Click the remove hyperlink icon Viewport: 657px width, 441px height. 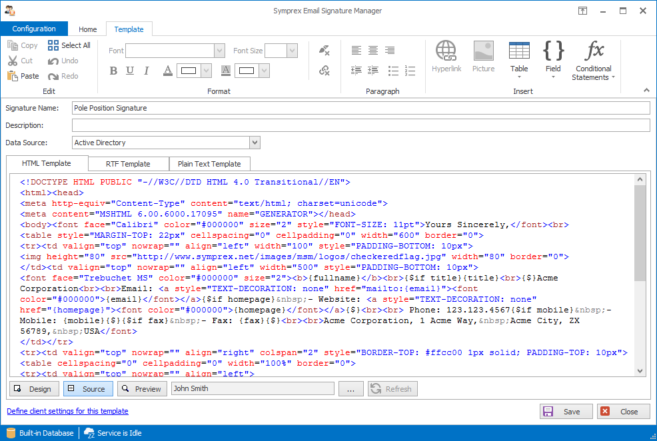(325, 71)
